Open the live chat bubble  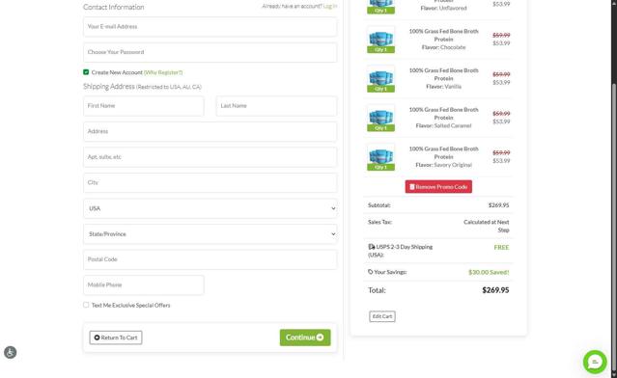click(x=595, y=362)
